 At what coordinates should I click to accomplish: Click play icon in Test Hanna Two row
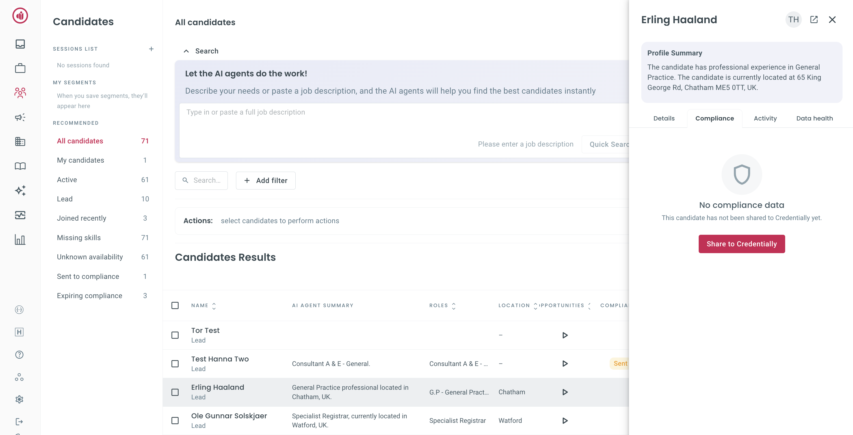pyautogui.click(x=565, y=364)
